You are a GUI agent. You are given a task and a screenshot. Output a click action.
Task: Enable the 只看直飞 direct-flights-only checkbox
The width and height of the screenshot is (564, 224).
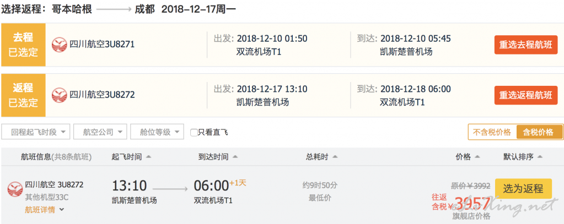(194, 133)
